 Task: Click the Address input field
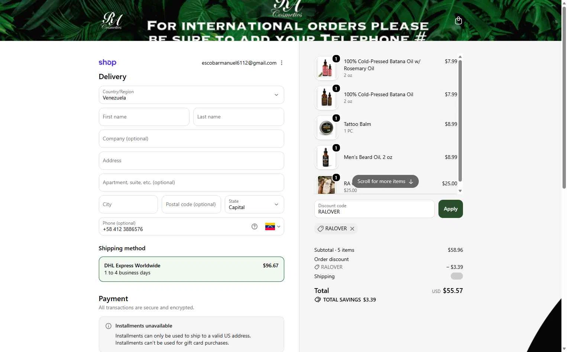(x=191, y=161)
